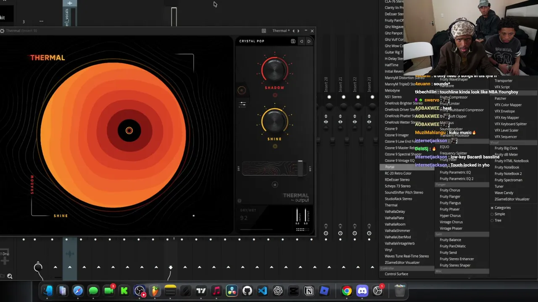Viewport: 538px width, 302px height.
Task: Click previous preset arrow in Thermal title bar
Action: 293,31
